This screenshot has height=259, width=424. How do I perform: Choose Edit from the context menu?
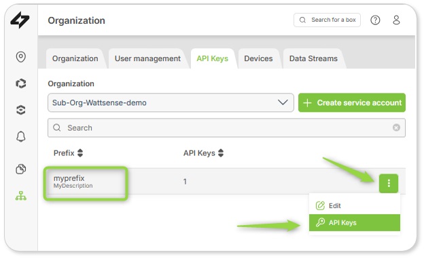pos(355,205)
